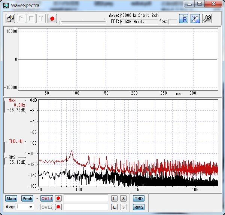225x215 pixels.
Task: Toggle the Peak hold display
Action: (x=27, y=199)
